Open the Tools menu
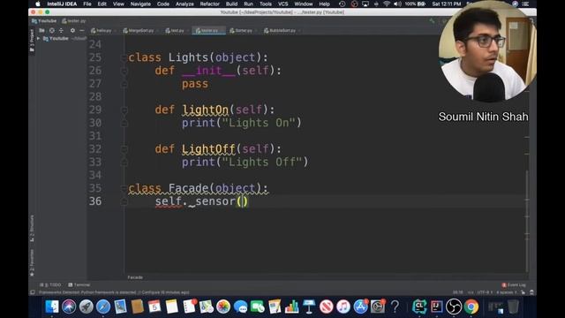This screenshot has height=318, width=565. tap(266, 4)
